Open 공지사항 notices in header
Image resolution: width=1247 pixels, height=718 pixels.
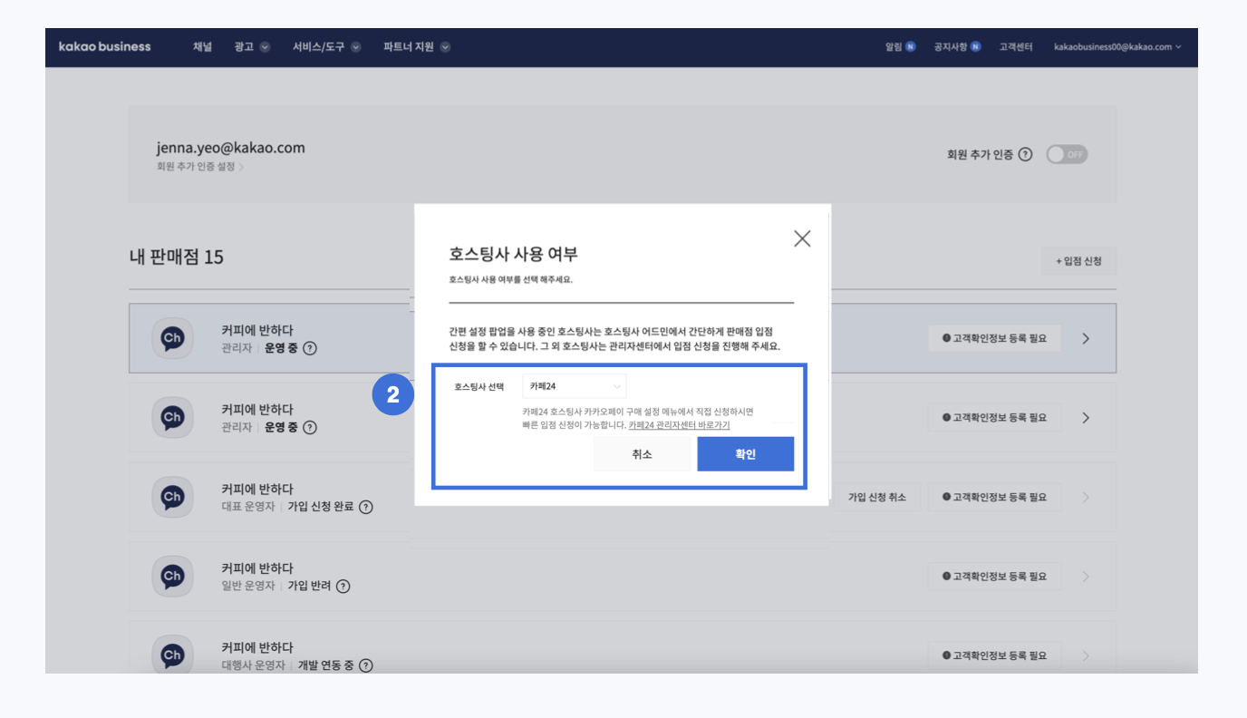[957, 47]
